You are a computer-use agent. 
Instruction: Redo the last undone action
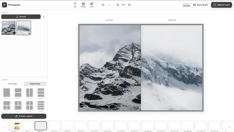click(109, 5)
